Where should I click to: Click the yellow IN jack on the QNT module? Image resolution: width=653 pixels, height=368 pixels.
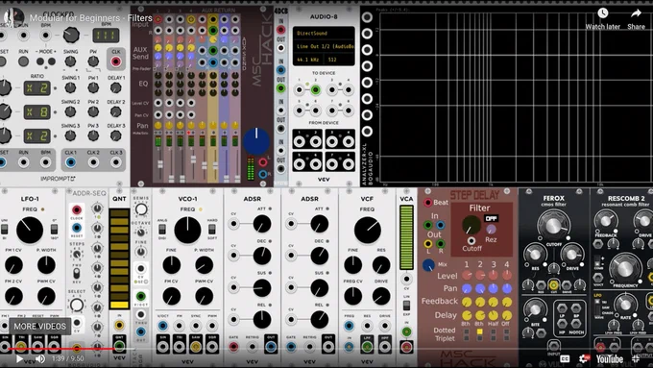[x=119, y=326]
